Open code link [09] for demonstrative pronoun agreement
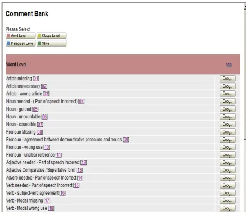This screenshot has height=216, width=246. [126, 140]
